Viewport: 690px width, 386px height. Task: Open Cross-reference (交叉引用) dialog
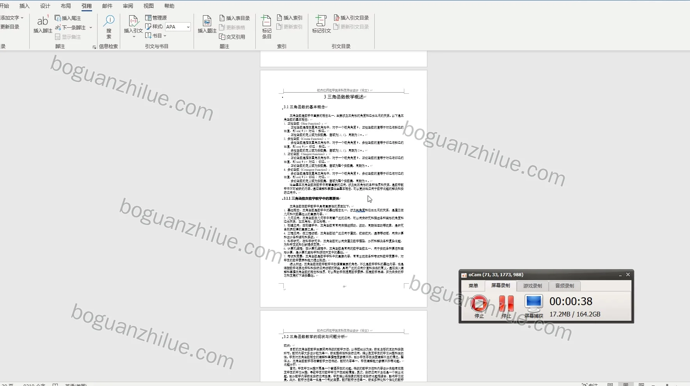[x=232, y=37]
